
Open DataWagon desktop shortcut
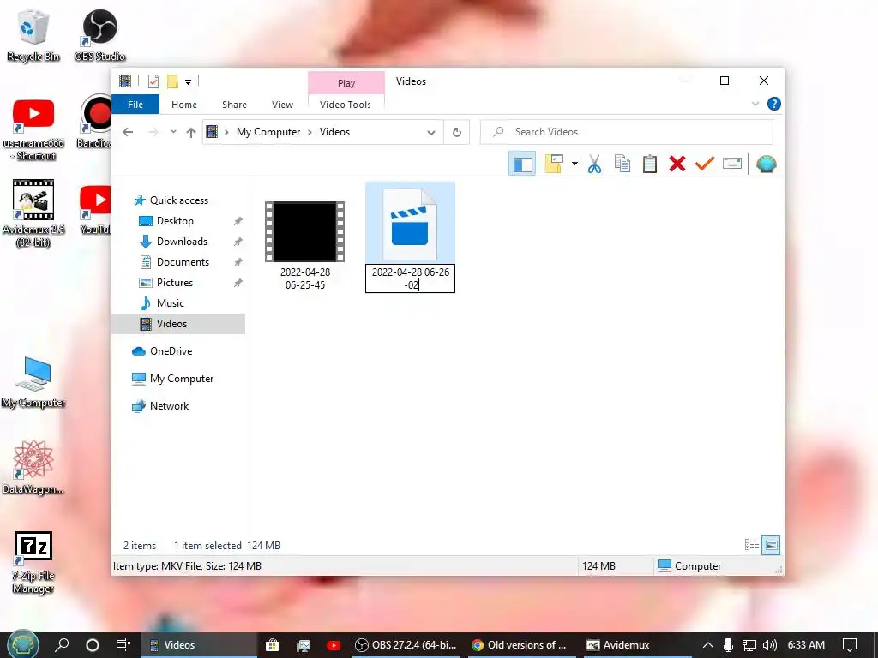coord(33,468)
